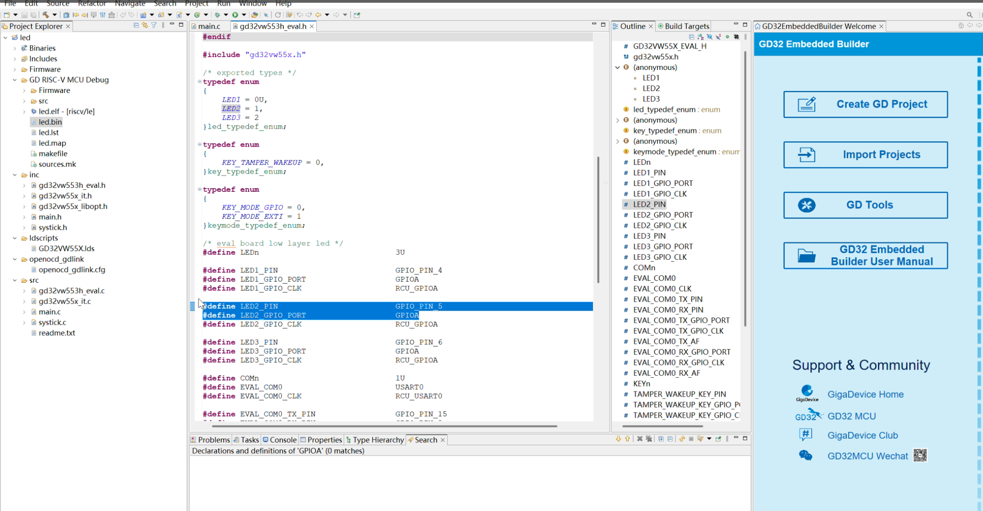Click the hammer Build icon in toolbar
The width and height of the screenshot is (983, 511).
point(45,15)
